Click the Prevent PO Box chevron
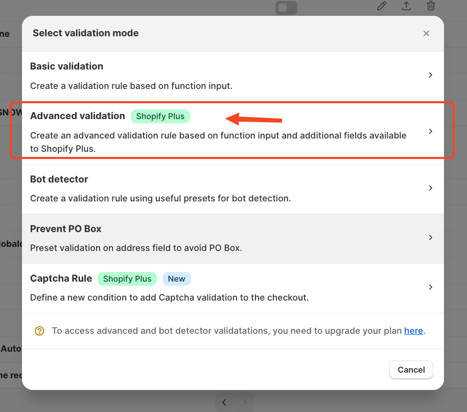This screenshot has height=412, width=467. pos(430,237)
